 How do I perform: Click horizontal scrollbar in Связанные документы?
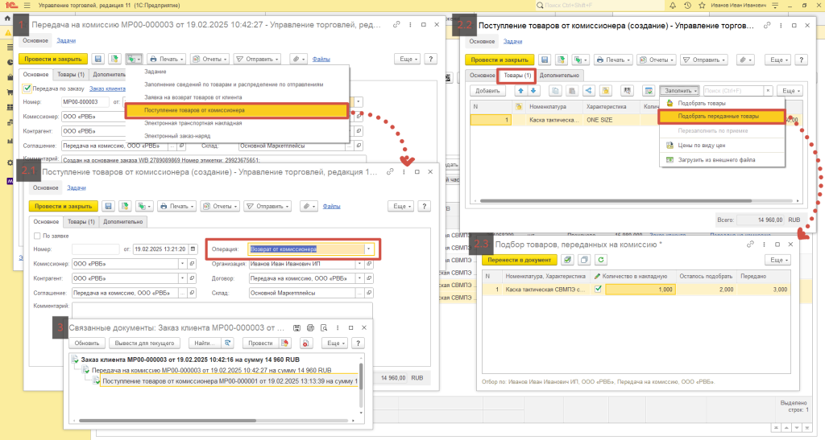(x=168, y=421)
